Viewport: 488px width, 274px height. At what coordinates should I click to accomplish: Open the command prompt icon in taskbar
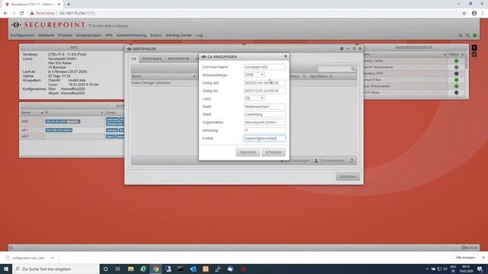[181, 269]
